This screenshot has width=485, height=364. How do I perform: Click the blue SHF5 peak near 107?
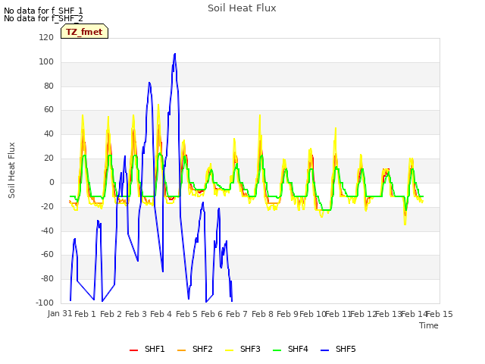tap(175, 54)
